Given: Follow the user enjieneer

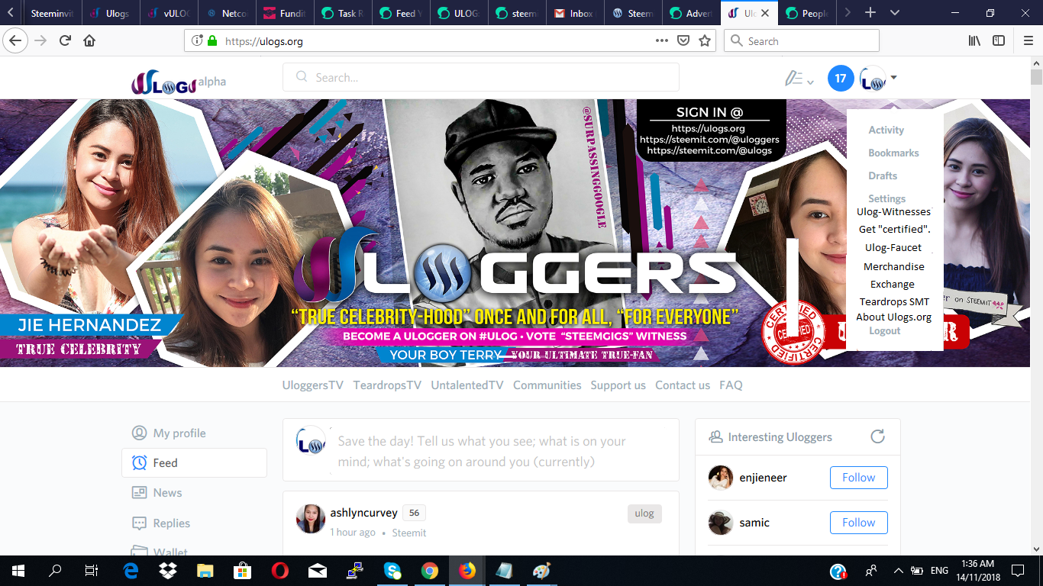Looking at the screenshot, I should [858, 478].
